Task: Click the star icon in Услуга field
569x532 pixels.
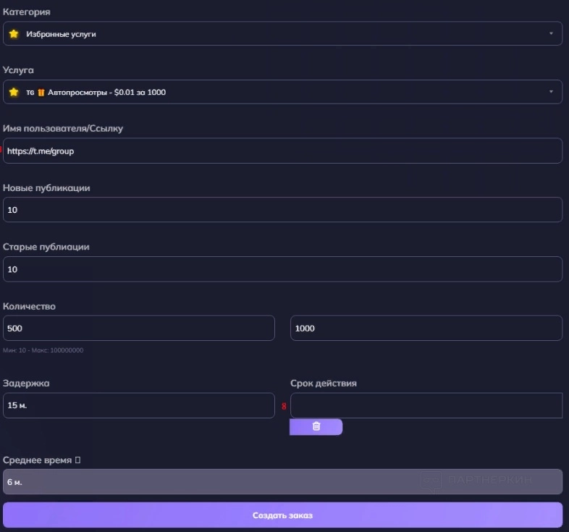Action: pos(14,92)
